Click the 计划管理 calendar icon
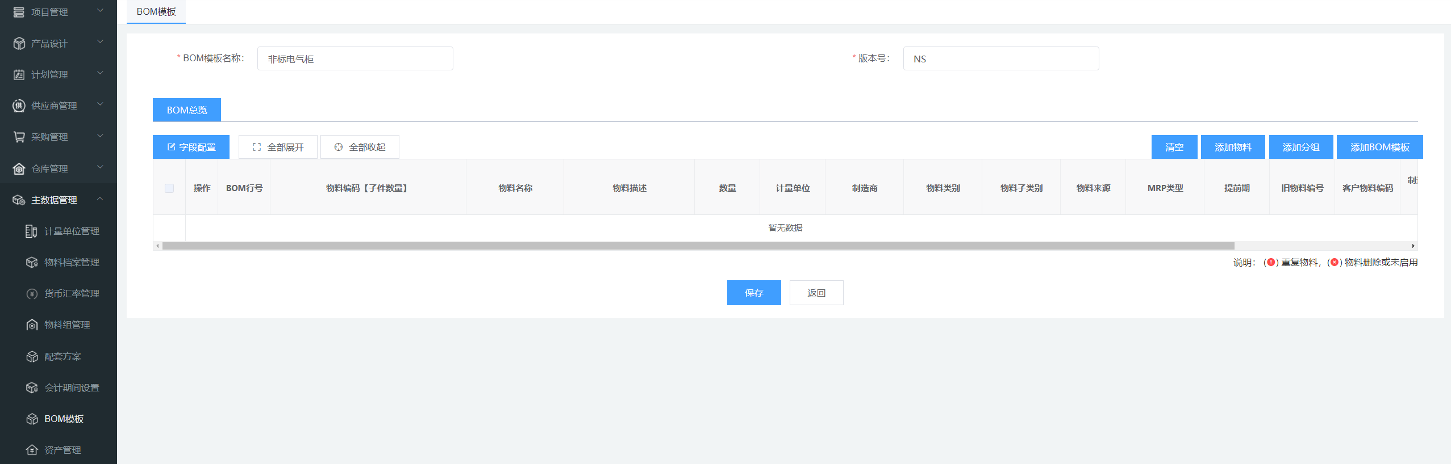Screen dimensions: 1451x464 click(19, 75)
